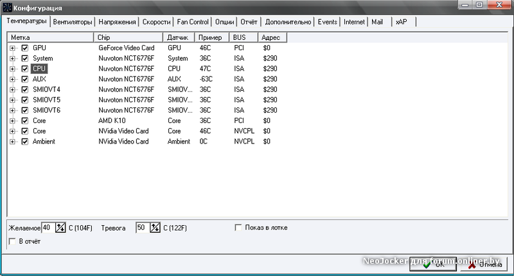This screenshot has height=276, width=514.
Task: Uncheck the AUX sensor checkbox
Action: (x=25, y=79)
